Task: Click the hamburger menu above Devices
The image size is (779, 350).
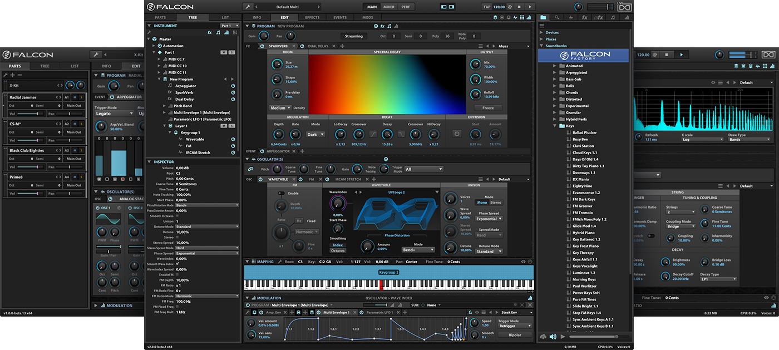Action: pos(541,26)
